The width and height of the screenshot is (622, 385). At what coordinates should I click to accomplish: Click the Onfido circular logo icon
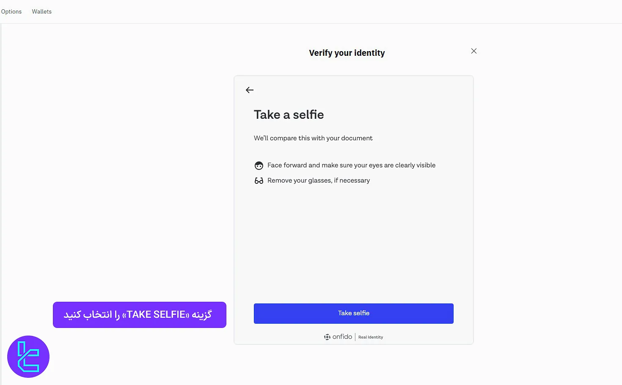point(327,337)
